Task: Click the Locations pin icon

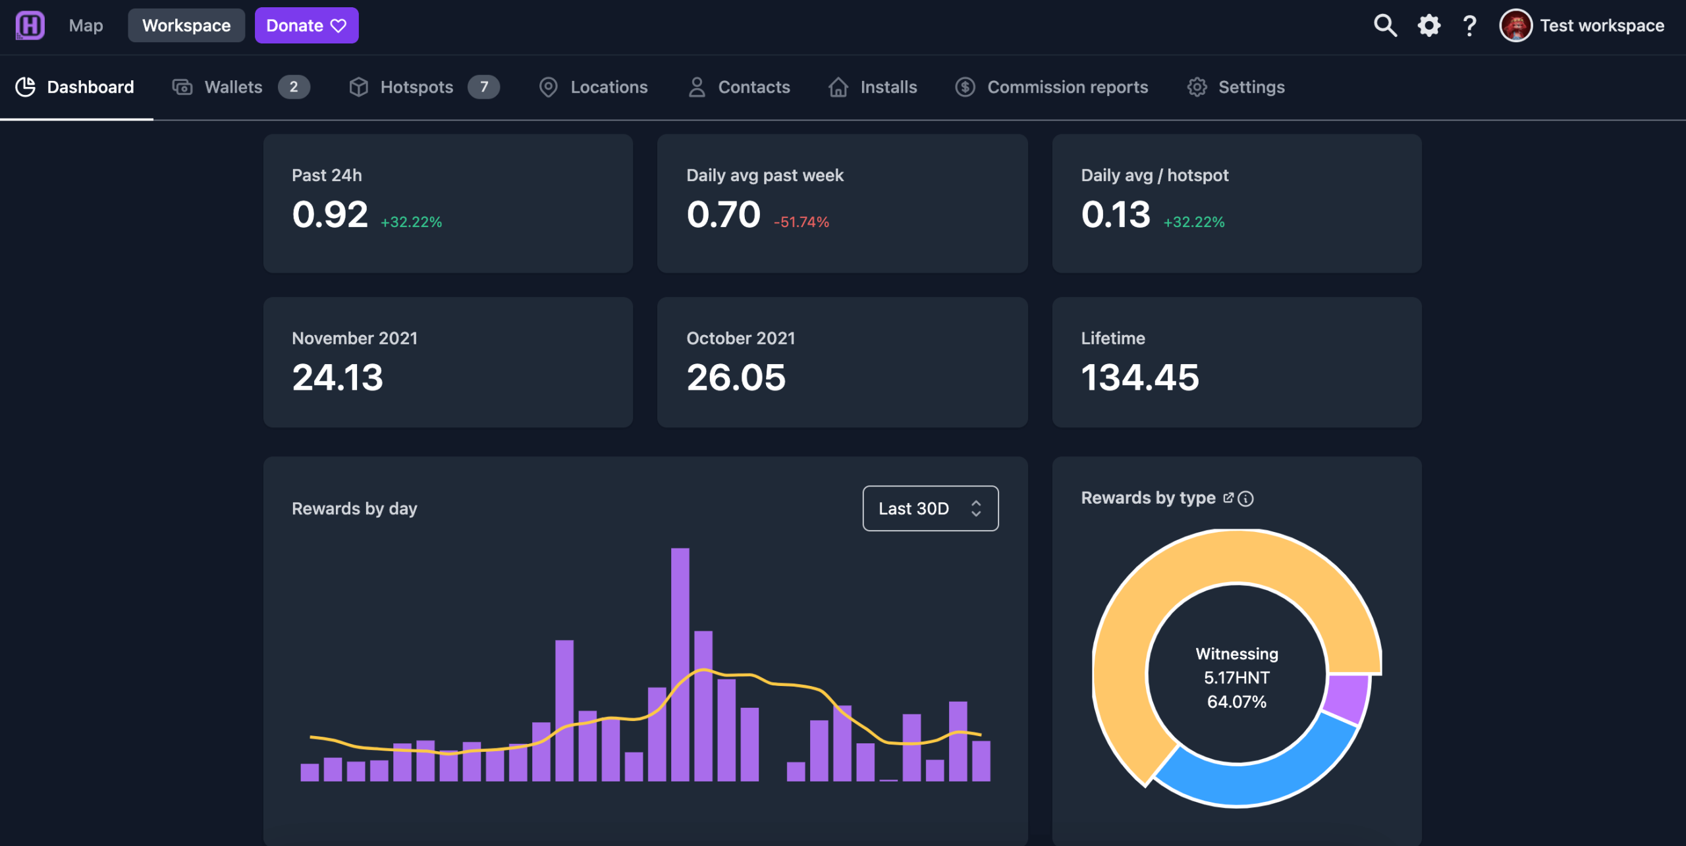Action: point(548,87)
